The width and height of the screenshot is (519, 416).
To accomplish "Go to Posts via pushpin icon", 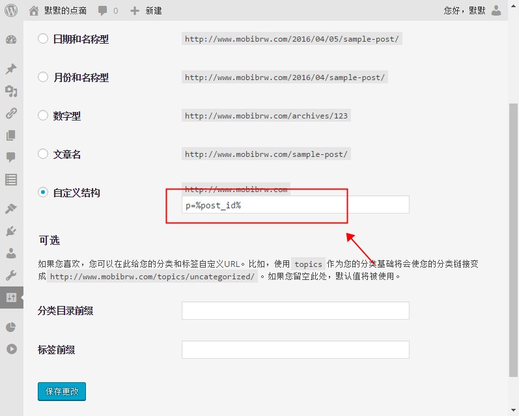I will pos(11,69).
